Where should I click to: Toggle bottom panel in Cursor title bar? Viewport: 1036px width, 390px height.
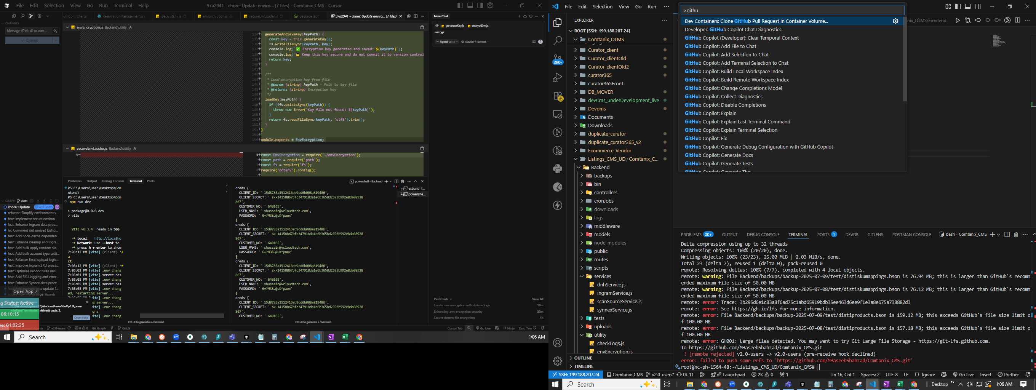click(470, 6)
